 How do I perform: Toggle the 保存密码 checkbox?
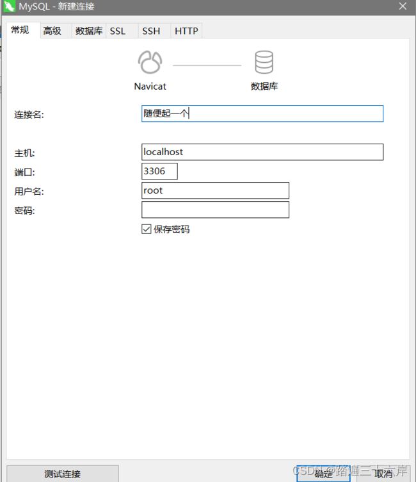click(146, 229)
